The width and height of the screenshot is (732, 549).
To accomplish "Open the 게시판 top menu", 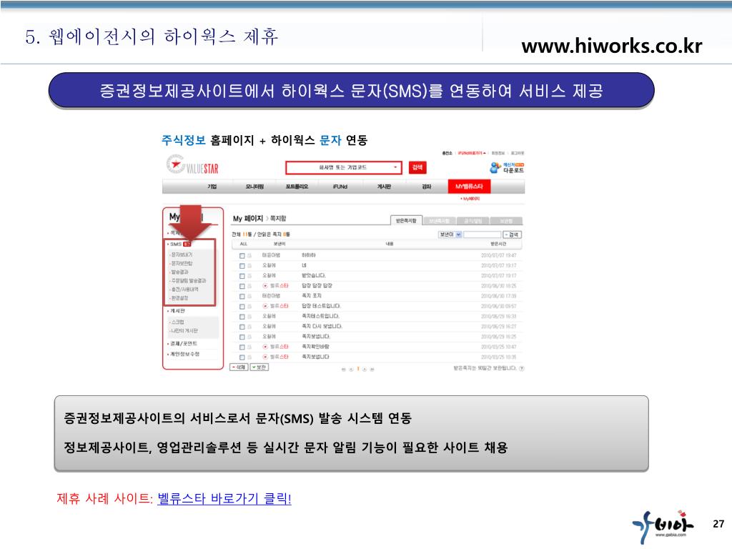I will [384, 187].
